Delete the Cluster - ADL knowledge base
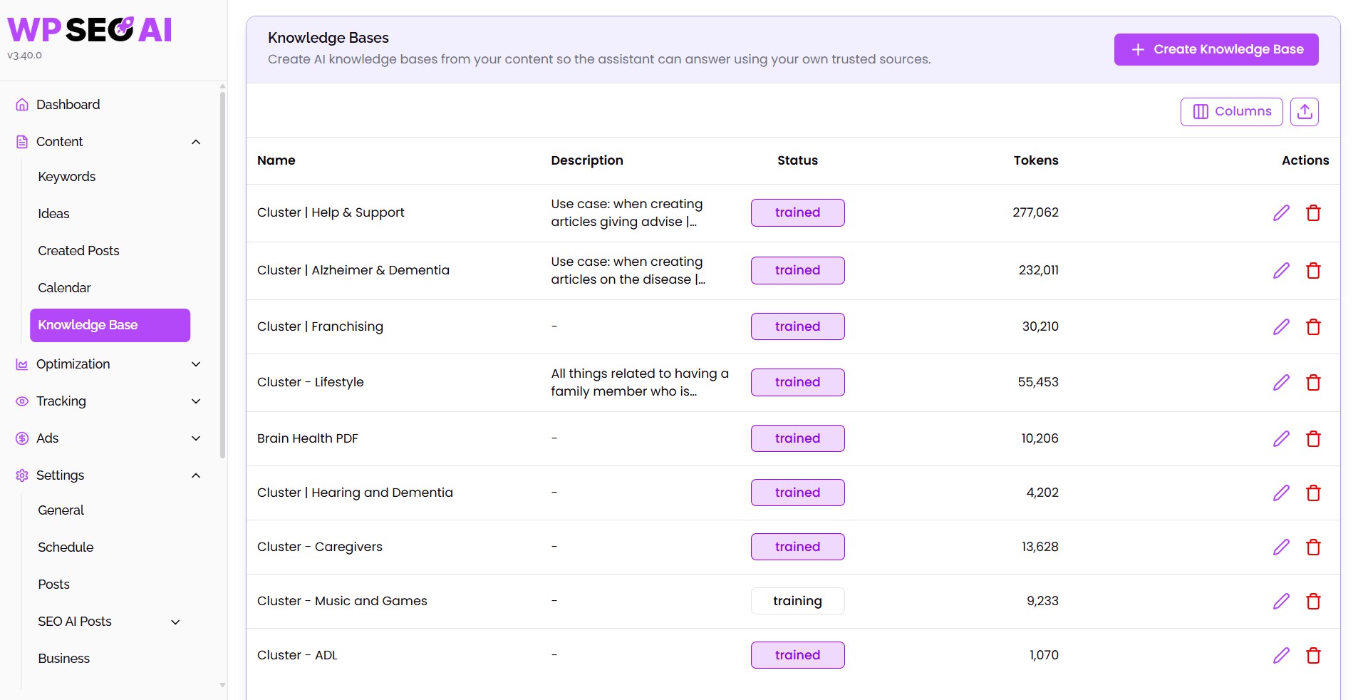Image resolution: width=1358 pixels, height=700 pixels. point(1313,655)
